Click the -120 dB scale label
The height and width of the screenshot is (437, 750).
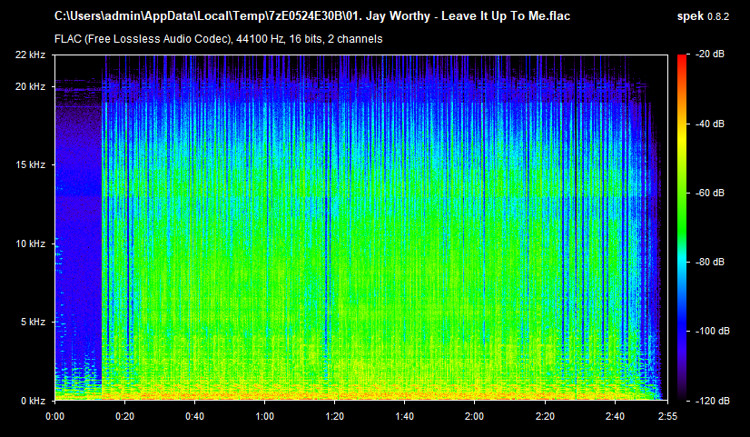tap(712, 401)
